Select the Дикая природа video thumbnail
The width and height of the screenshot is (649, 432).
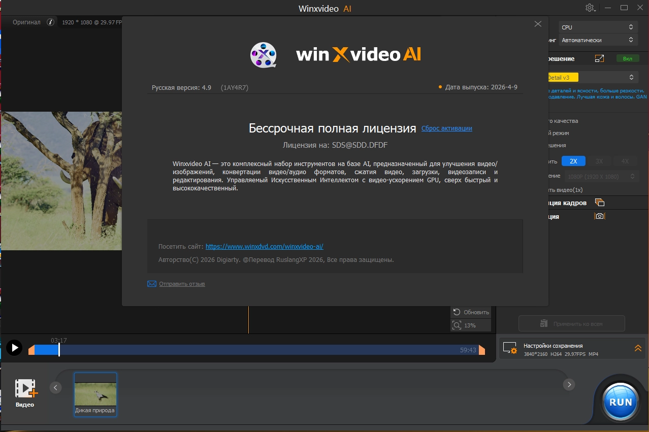pos(95,394)
